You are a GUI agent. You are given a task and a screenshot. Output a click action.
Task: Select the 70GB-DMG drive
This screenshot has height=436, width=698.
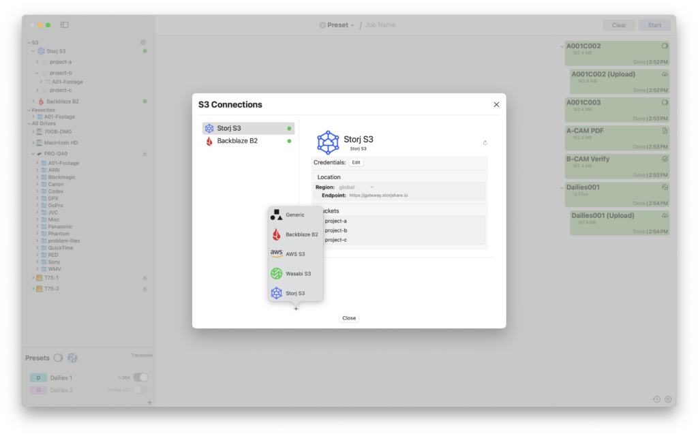point(58,131)
